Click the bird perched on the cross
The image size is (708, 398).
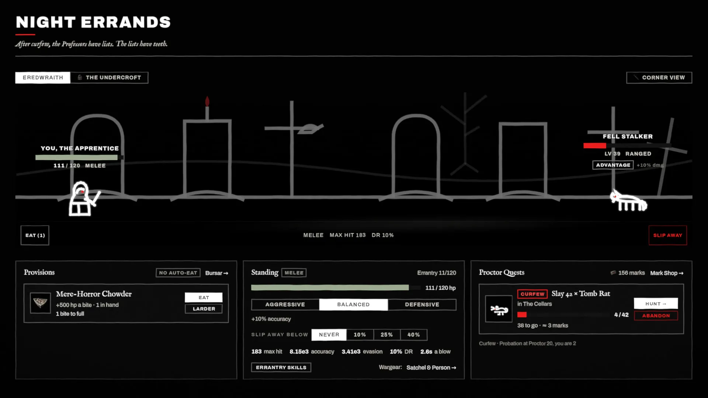point(310,129)
